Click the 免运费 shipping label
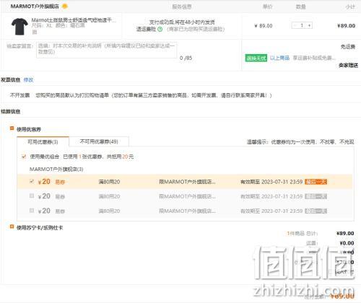This screenshot has width=361, height=303. click(348, 47)
